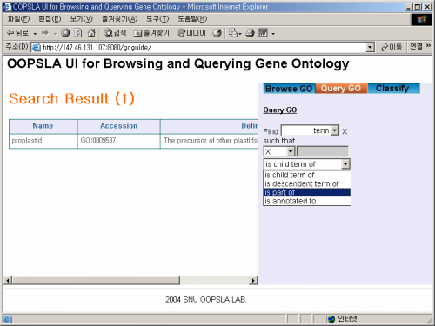This screenshot has height=326, width=435.
Task: Click the Windows logo throbber icon
Action: [x=421, y=19]
